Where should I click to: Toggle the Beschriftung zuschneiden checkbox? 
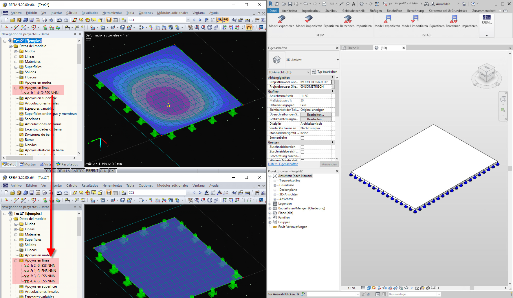pos(302,156)
